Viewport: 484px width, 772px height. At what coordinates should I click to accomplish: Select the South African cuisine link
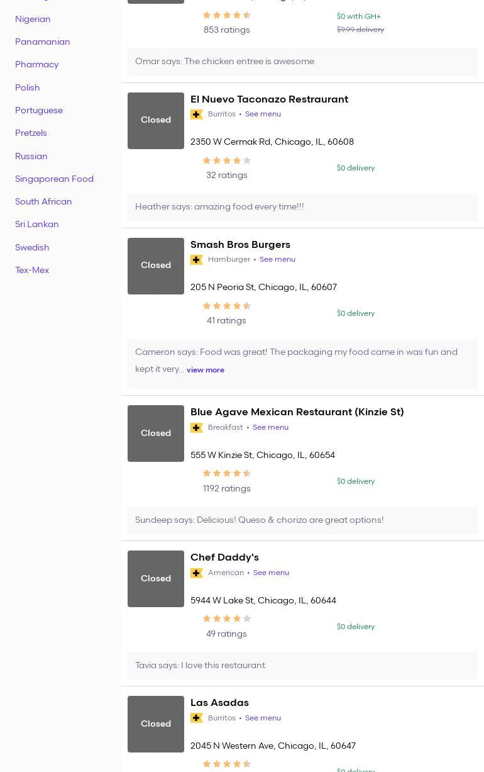coord(43,201)
